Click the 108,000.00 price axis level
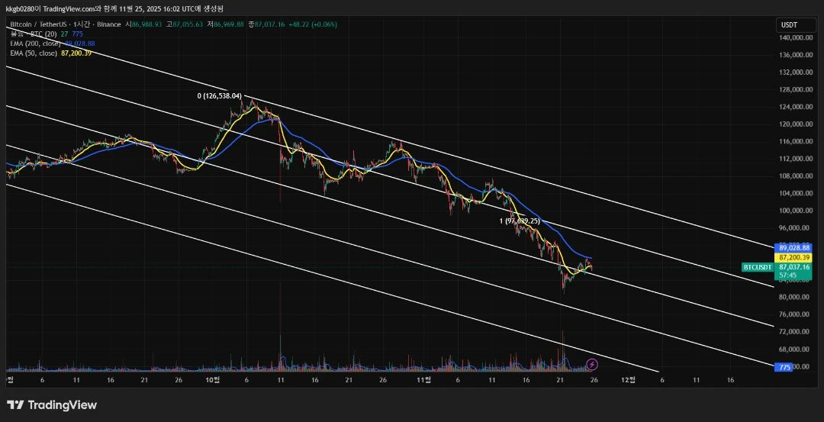 797,176
